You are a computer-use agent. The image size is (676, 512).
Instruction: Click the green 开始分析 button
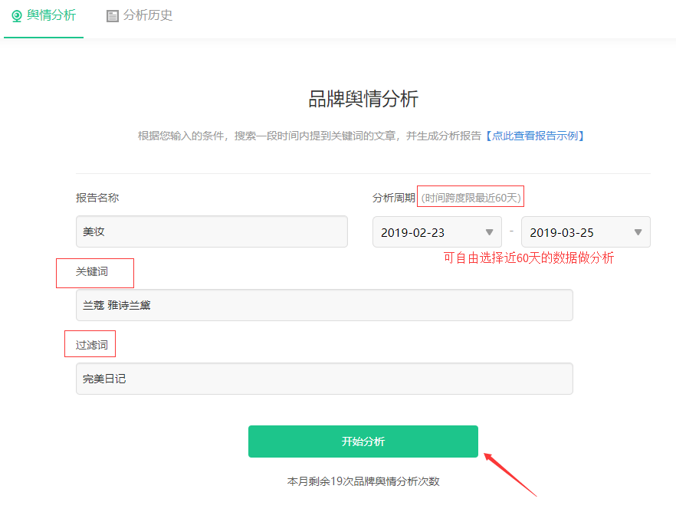tap(363, 441)
